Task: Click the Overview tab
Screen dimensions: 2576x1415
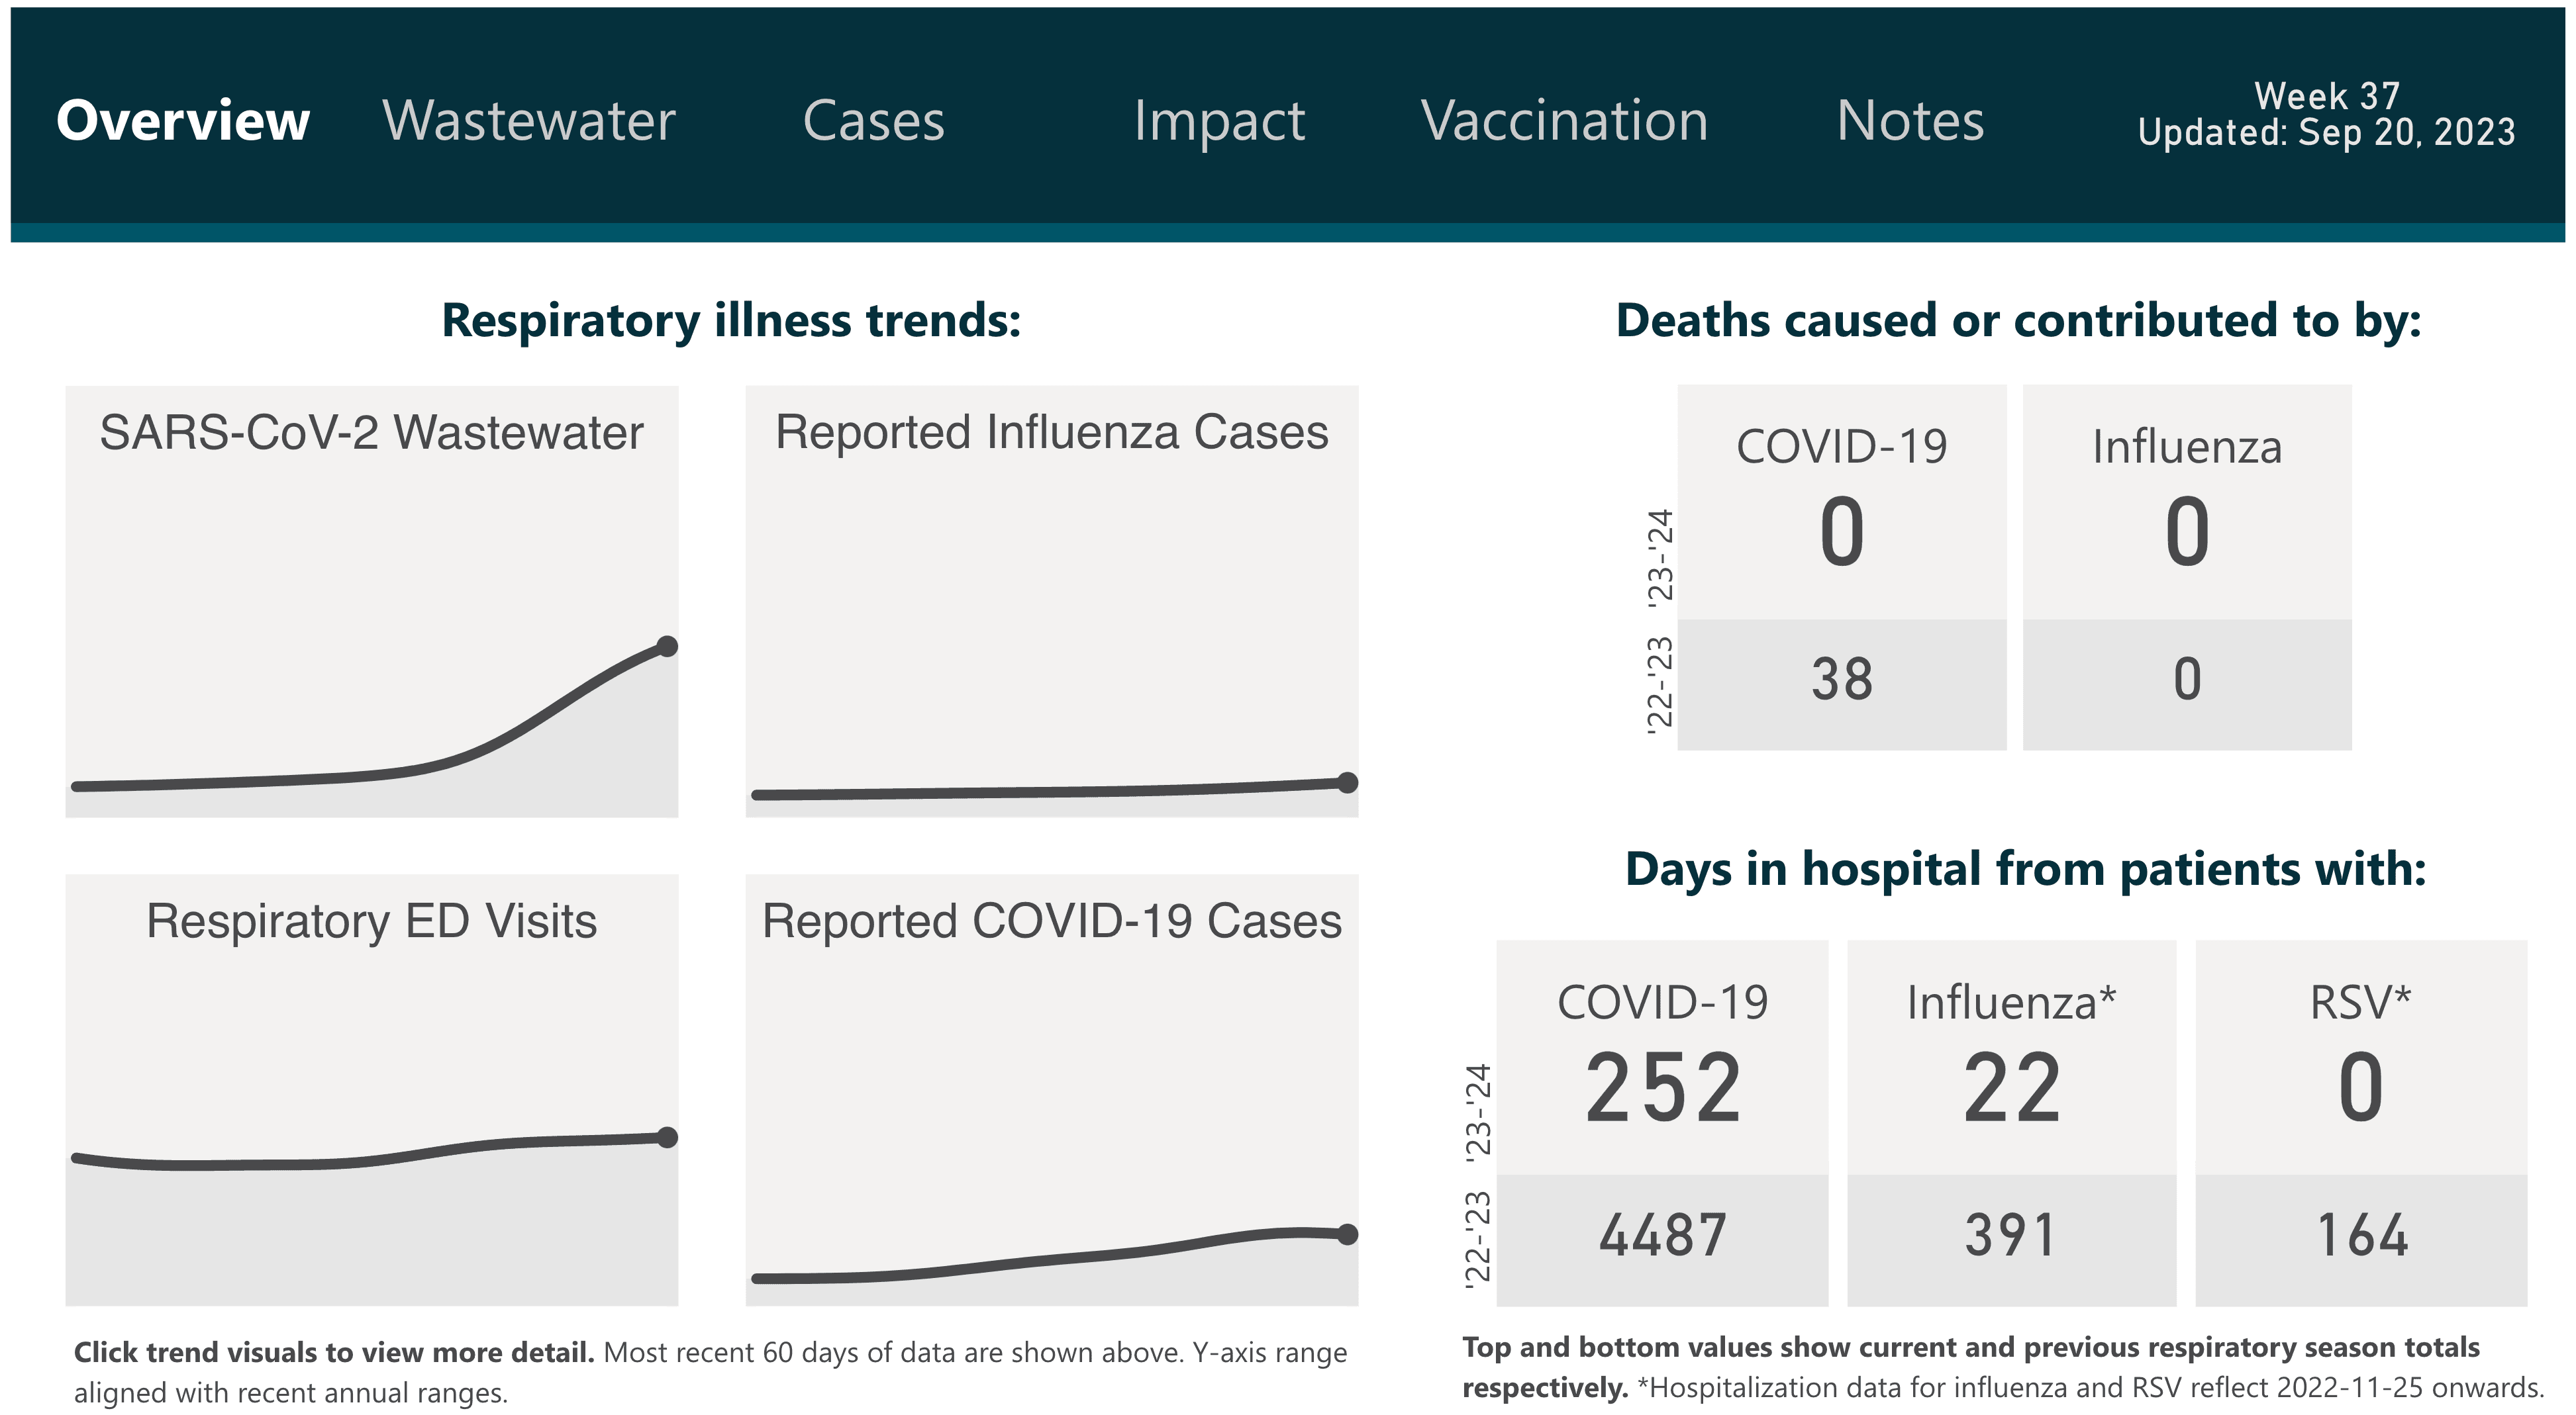Action: click(183, 121)
